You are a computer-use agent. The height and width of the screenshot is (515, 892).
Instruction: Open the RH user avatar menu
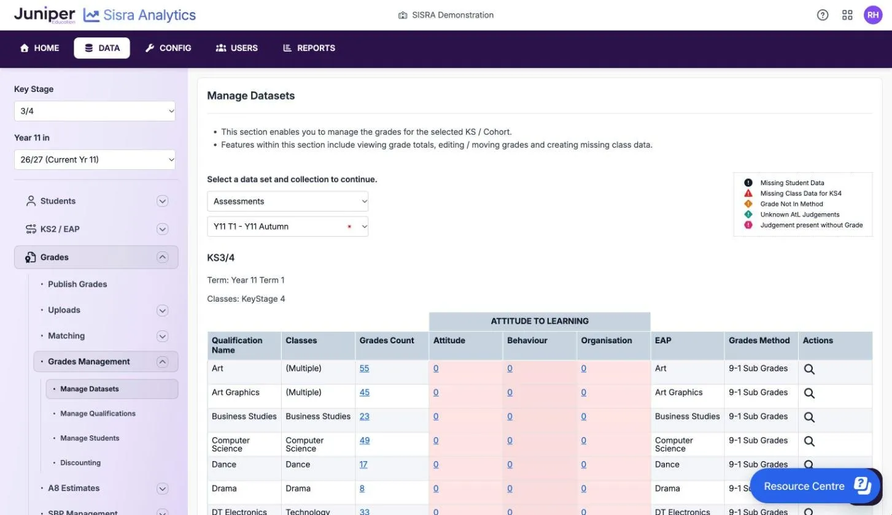click(x=873, y=15)
